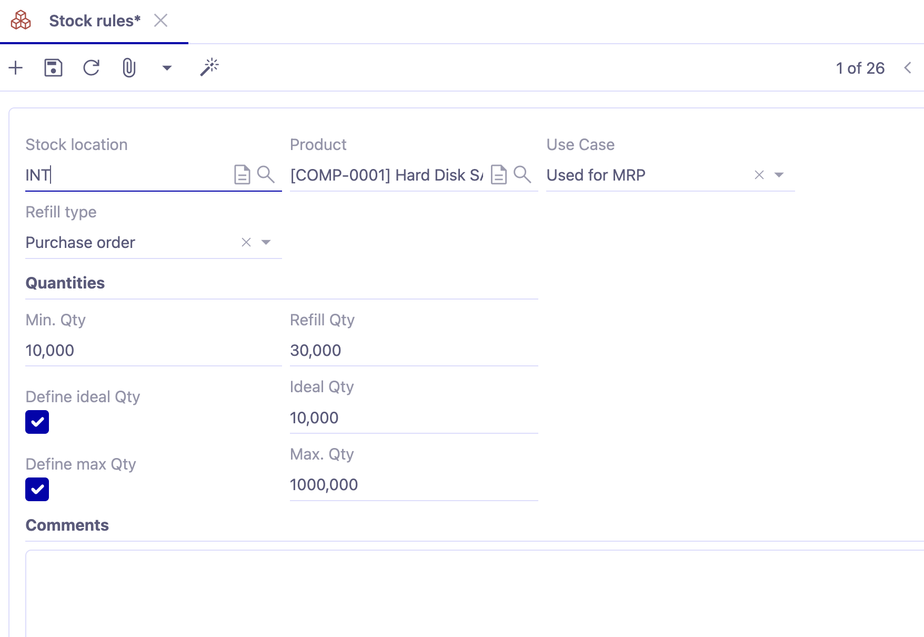This screenshot has width=924, height=637.
Task: Reload the current record
Action: 91,67
